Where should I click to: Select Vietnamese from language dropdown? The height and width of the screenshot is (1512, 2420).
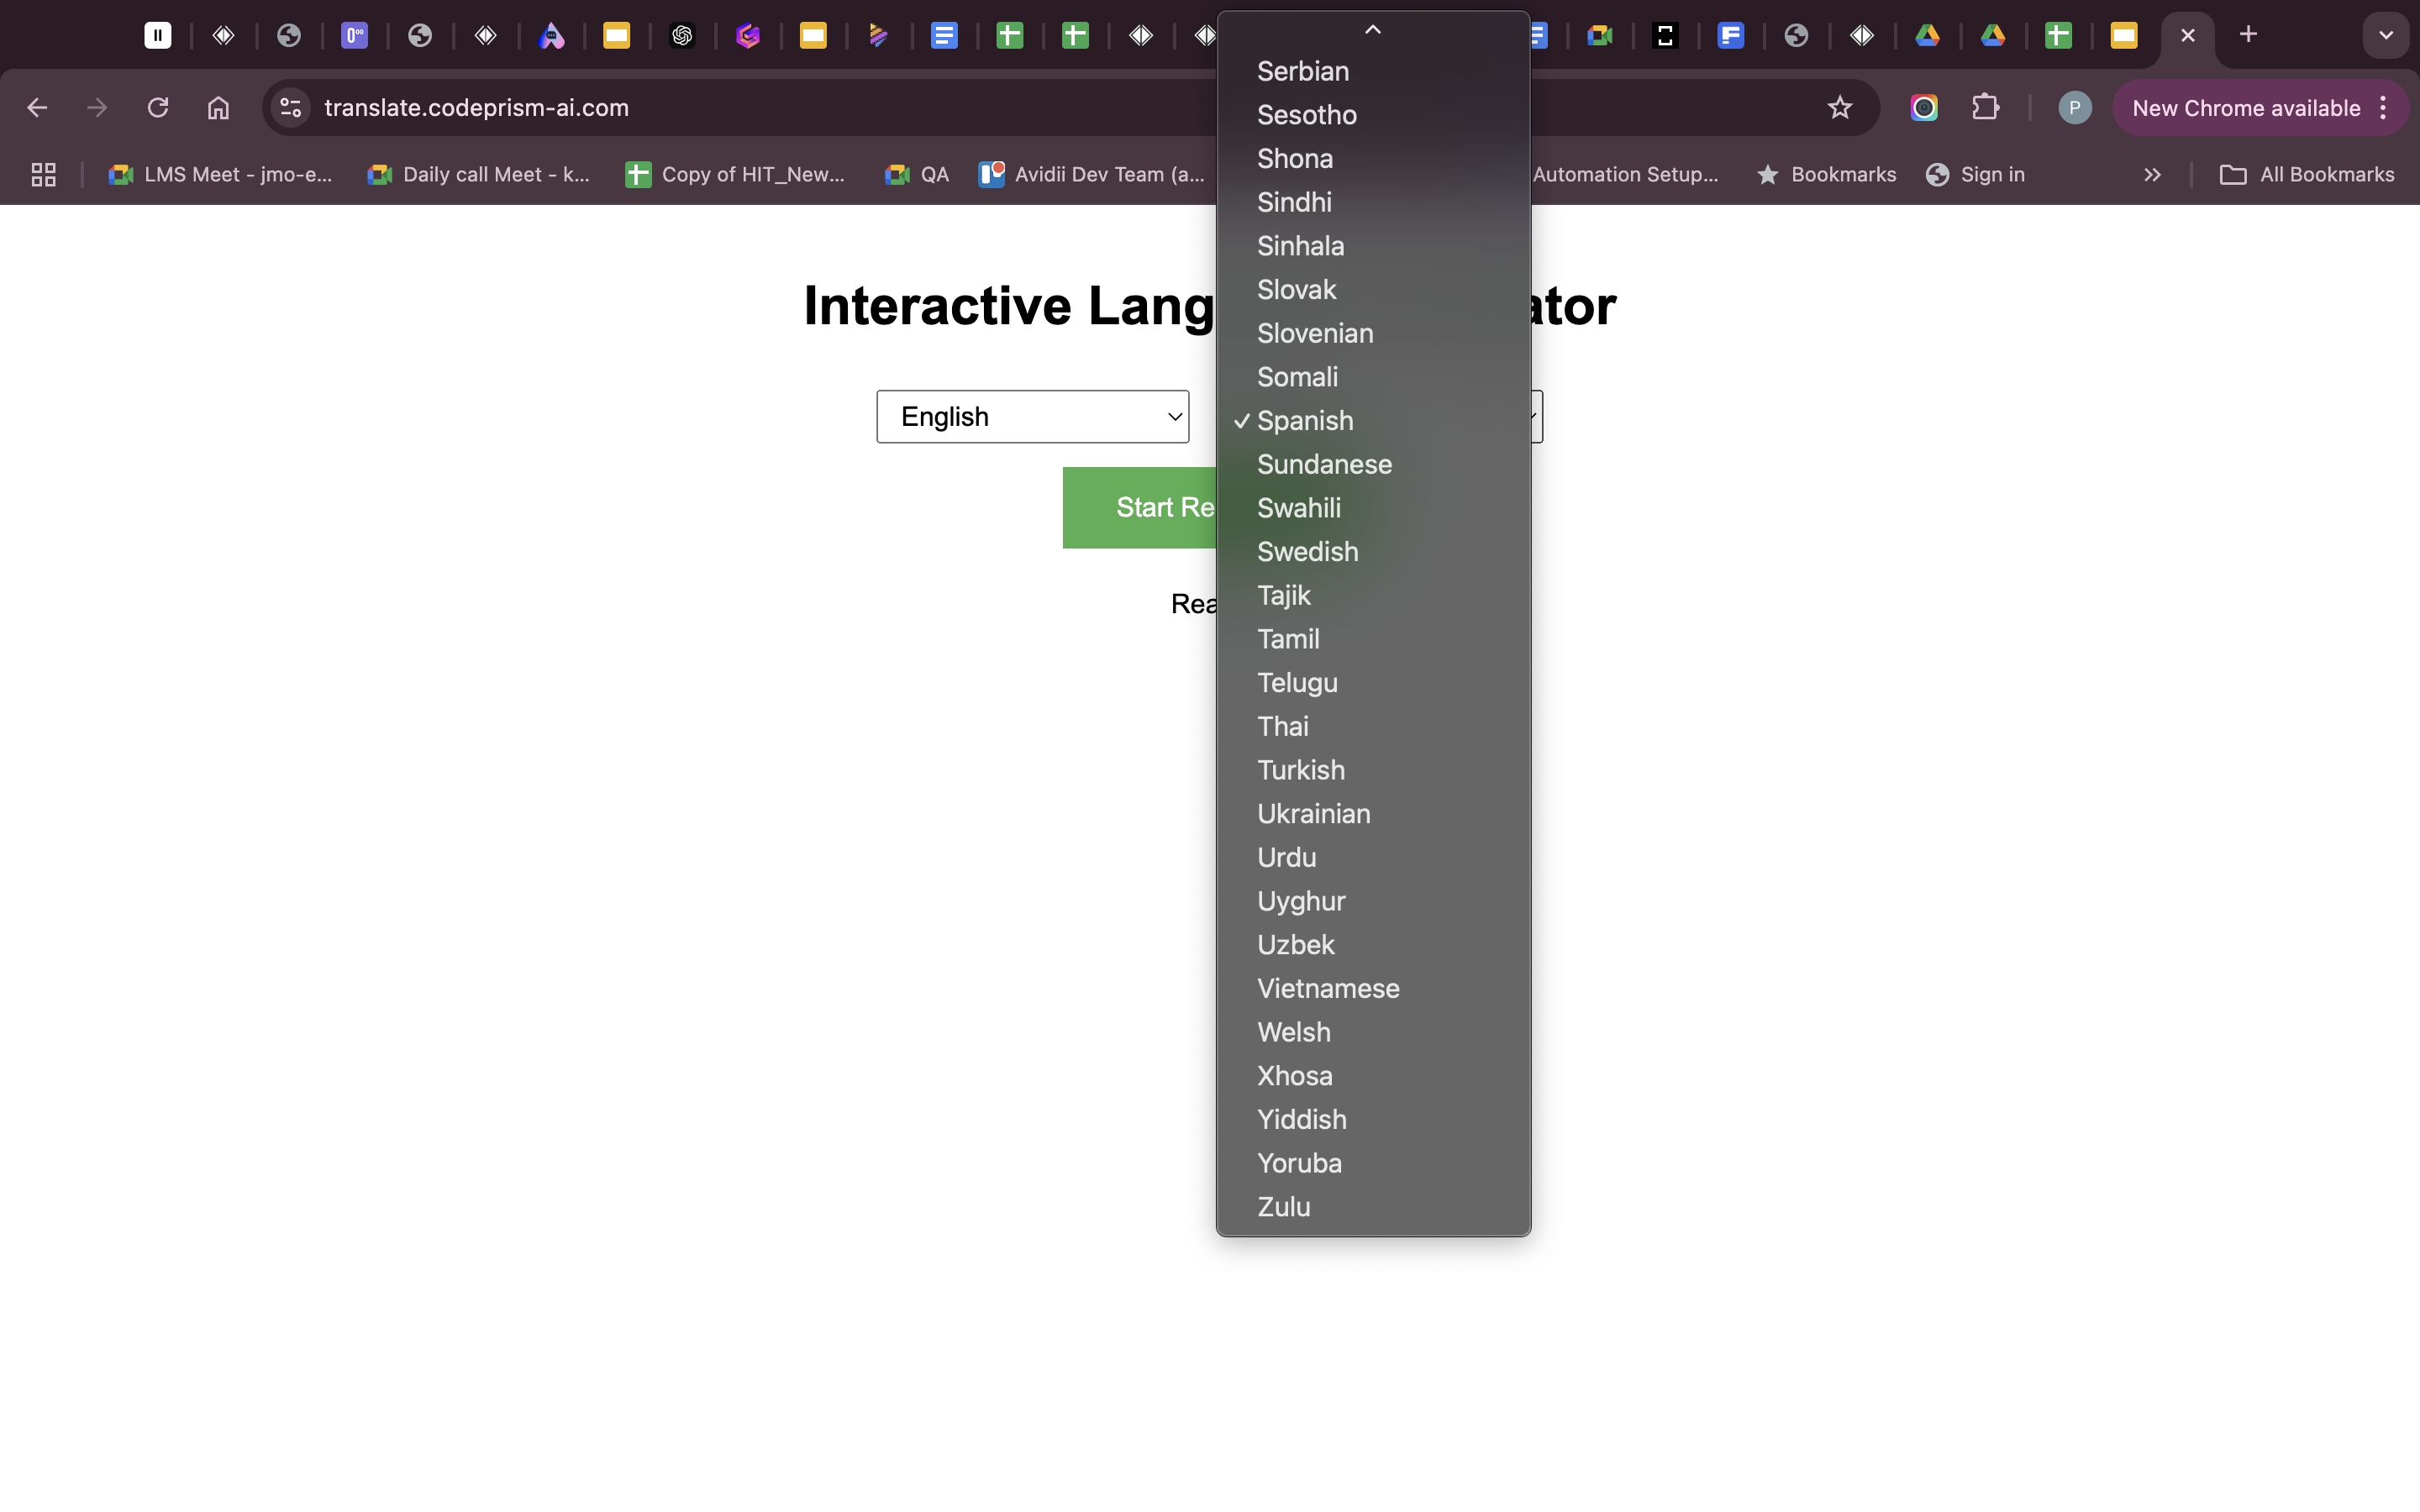(x=1328, y=988)
